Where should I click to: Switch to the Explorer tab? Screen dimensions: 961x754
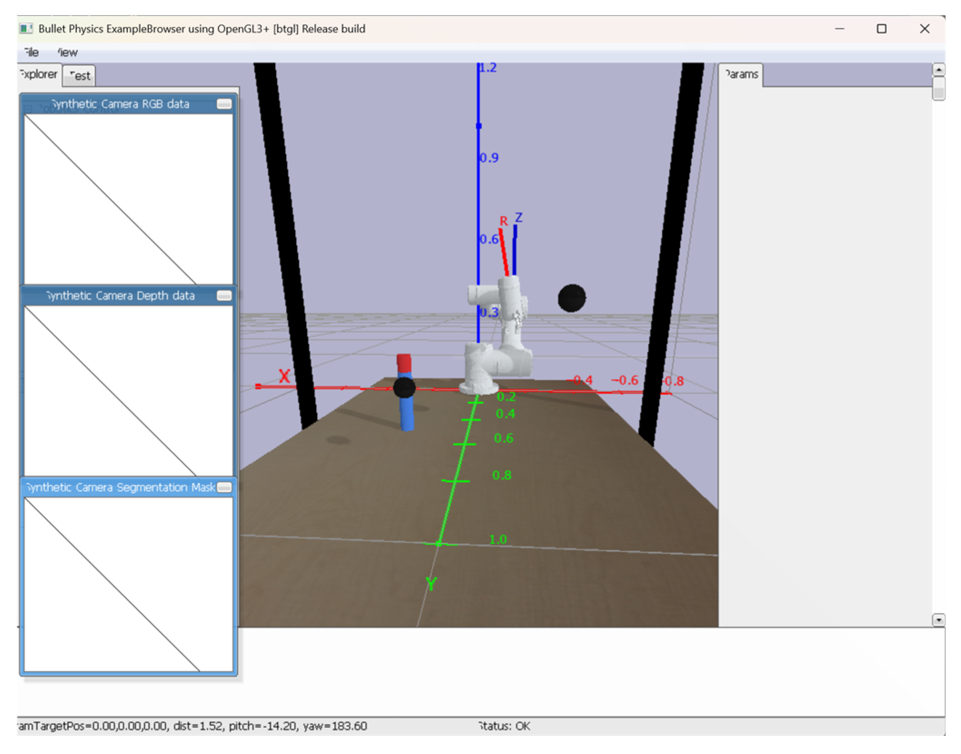(40, 74)
